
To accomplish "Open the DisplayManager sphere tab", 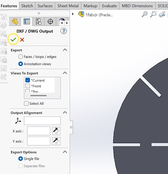I will pyautogui.click(x=62, y=20).
